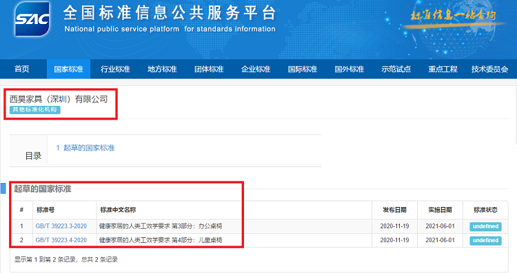Open the 首页 home menu item

click(22, 69)
